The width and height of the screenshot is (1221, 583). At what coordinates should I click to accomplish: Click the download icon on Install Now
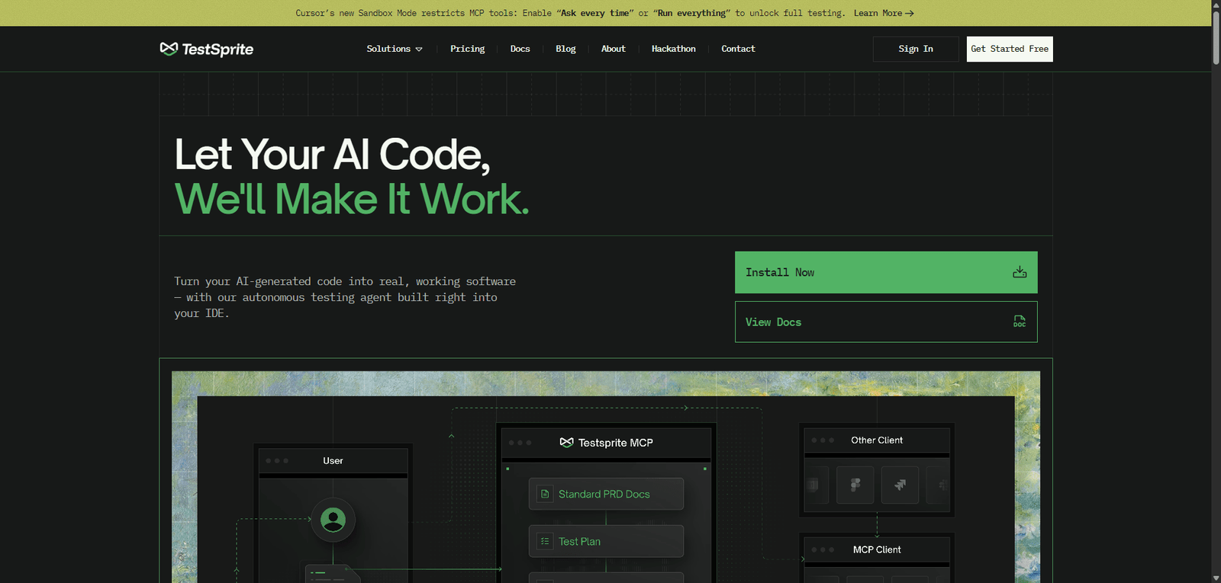pyautogui.click(x=1020, y=272)
